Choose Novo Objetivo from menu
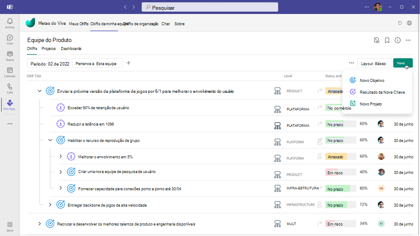Image resolution: width=420 pixels, height=236 pixels. tap(372, 80)
